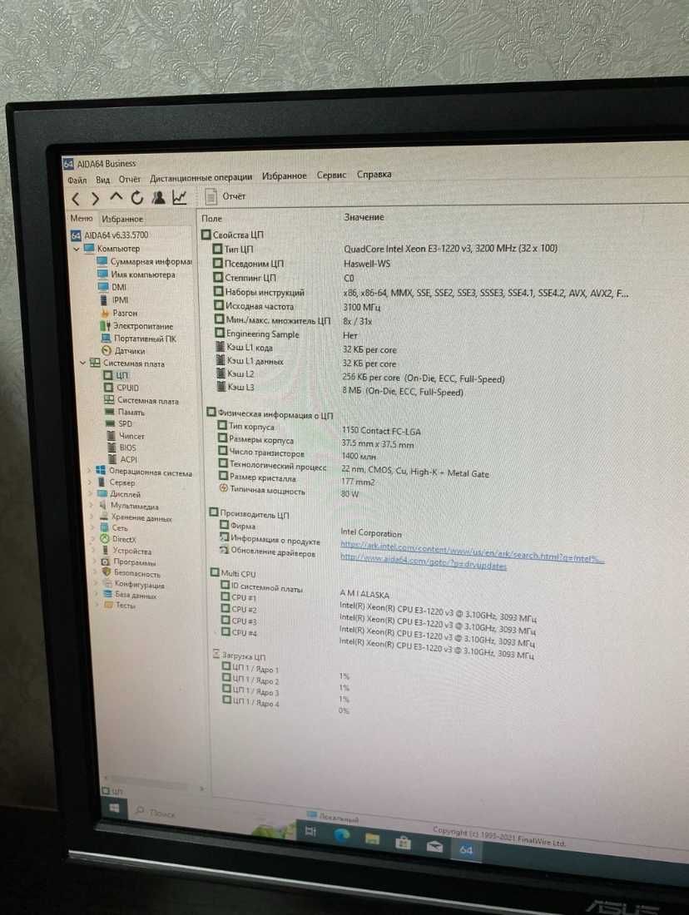Open the DMI tree item

[112, 287]
